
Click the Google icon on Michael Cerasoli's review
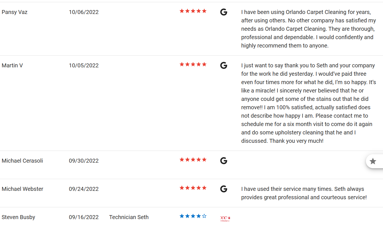pos(224,161)
